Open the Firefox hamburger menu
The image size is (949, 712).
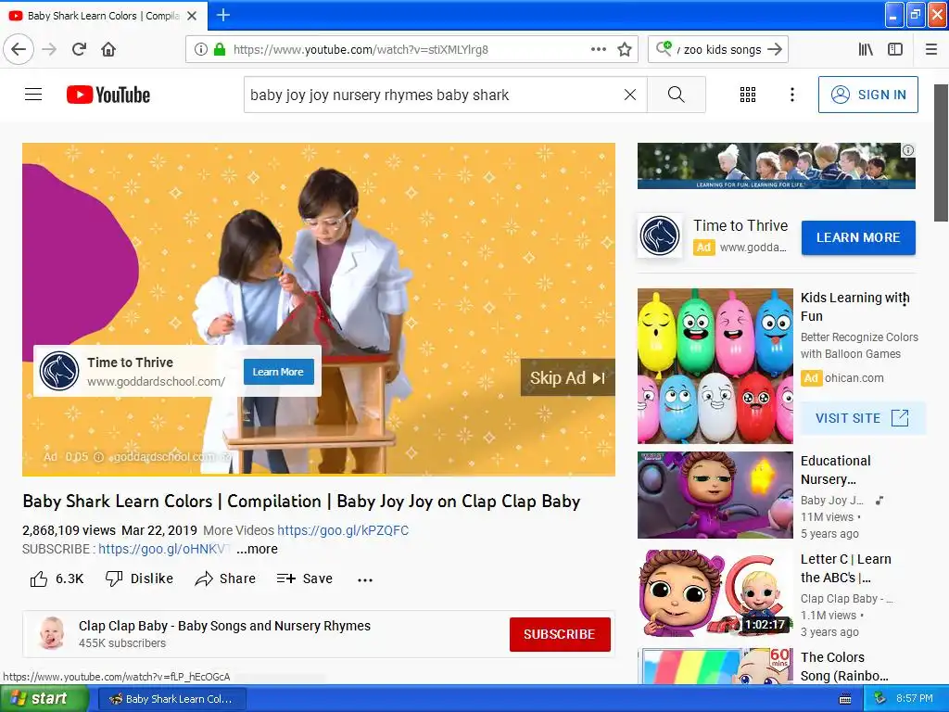pos(931,49)
